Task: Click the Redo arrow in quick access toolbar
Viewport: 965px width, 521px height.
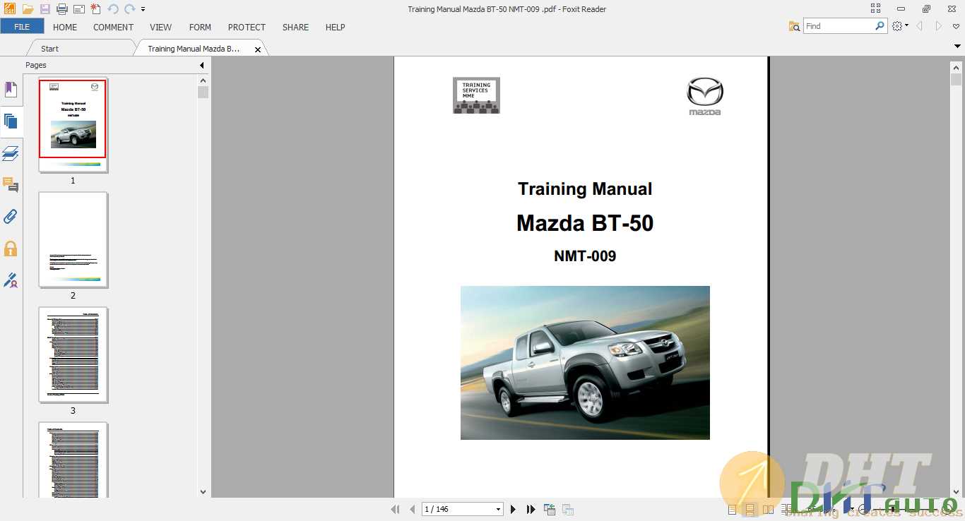Action: click(x=129, y=9)
